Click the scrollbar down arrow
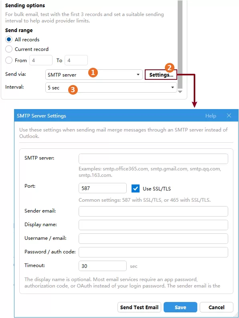239x318 pixels. pos(180,92)
